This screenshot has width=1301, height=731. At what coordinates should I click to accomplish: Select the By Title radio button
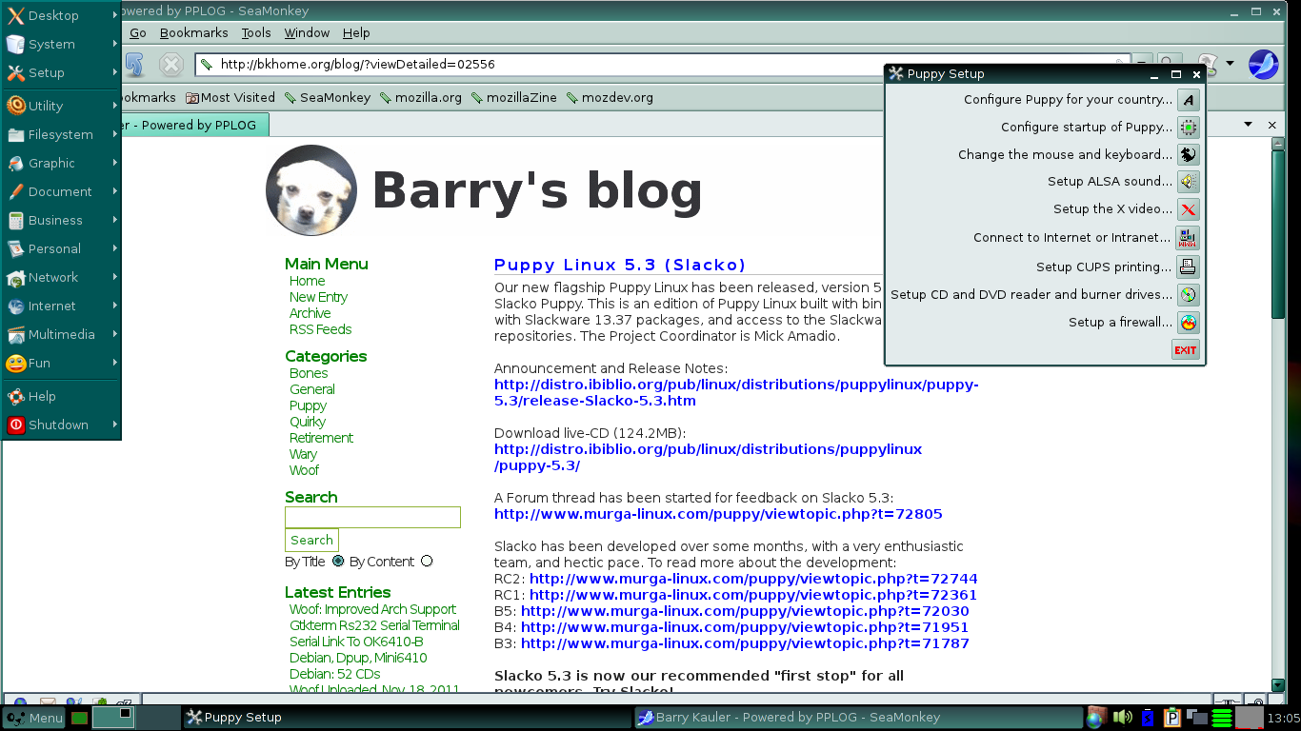338,562
